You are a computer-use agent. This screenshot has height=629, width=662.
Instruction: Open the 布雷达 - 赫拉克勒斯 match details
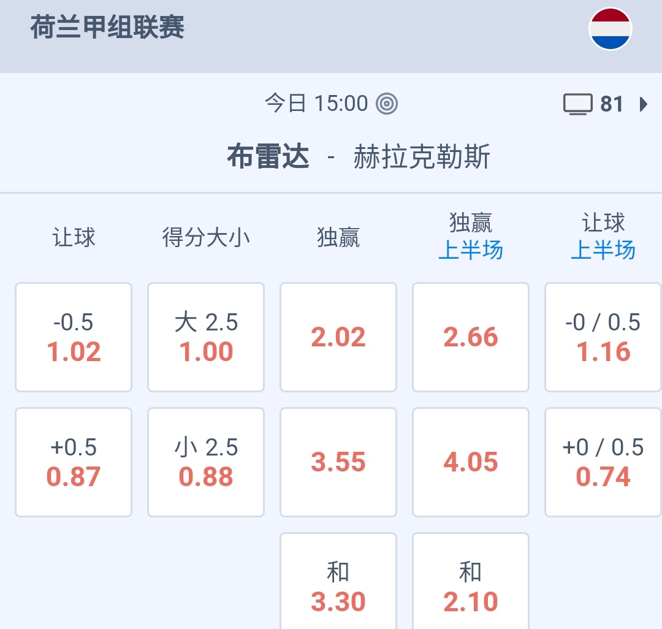point(359,157)
